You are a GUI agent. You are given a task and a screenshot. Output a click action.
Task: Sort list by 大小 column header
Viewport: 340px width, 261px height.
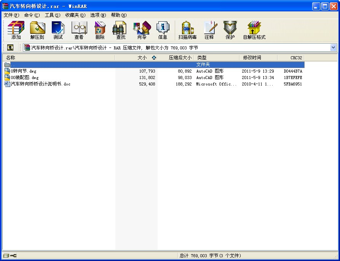pyautogui.click(x=142, y=58)
